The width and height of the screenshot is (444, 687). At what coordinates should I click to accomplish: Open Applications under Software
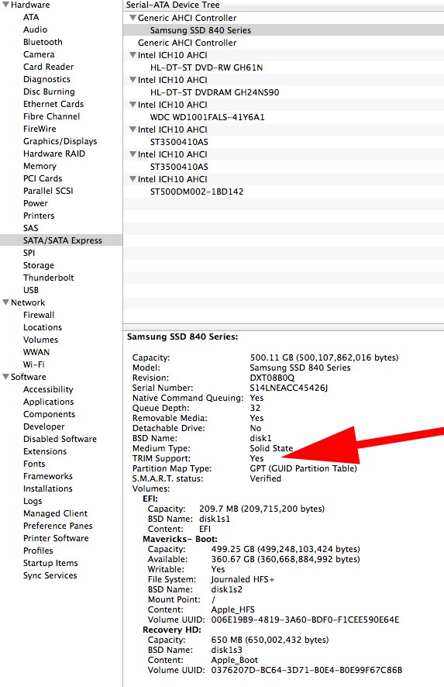point(48,402)
